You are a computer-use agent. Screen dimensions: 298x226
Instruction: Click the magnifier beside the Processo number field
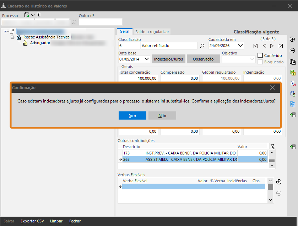click(x=74, y=22)
